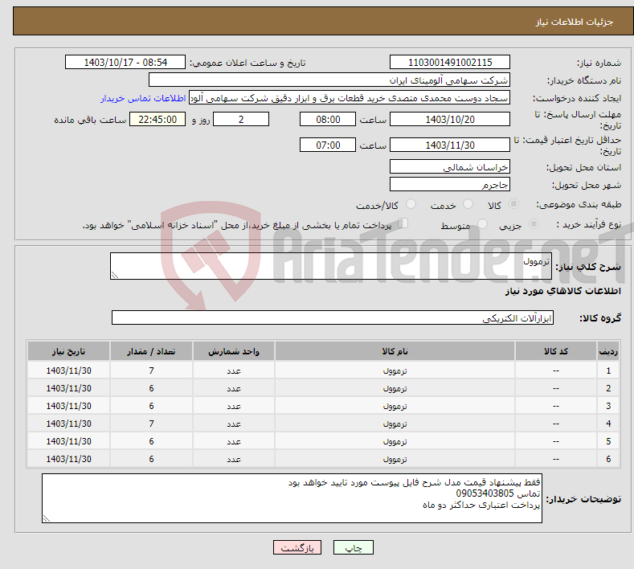Image resolution: width=634 pixels, height=569 pixels.
Task: Click the remaining days field showing 2
Action: point(241,119)
